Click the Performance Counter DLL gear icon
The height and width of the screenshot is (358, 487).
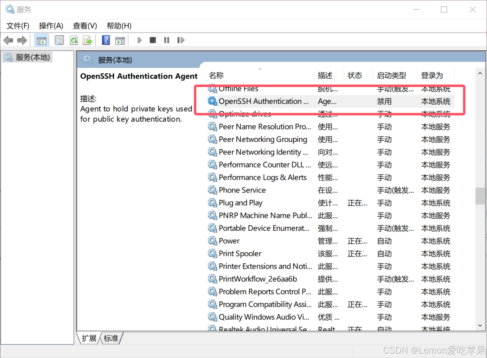[x=212, y=165]
